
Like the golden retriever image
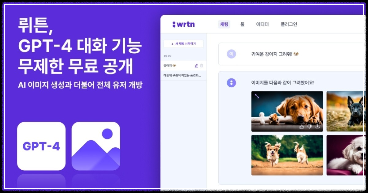click(301, 127)
